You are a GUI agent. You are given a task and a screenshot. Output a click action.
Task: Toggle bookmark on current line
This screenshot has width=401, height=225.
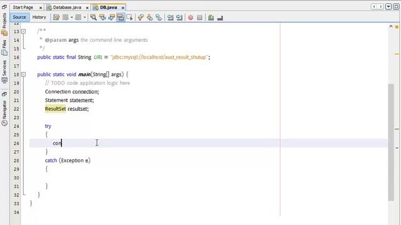click(159, 17)
